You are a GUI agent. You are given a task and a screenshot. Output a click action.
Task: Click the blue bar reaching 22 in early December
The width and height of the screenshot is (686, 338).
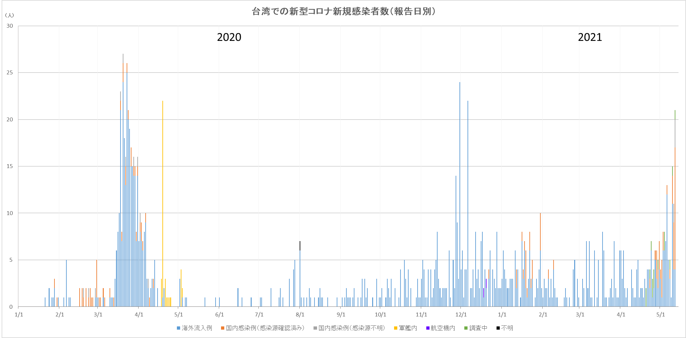[468, 203]
